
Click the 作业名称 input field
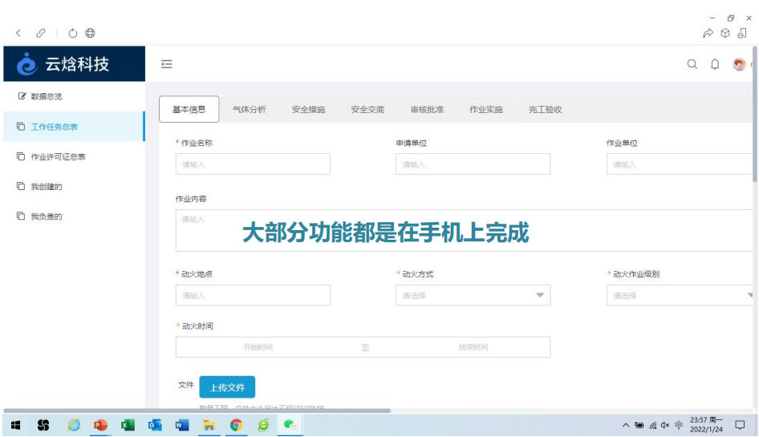[253, 164]
